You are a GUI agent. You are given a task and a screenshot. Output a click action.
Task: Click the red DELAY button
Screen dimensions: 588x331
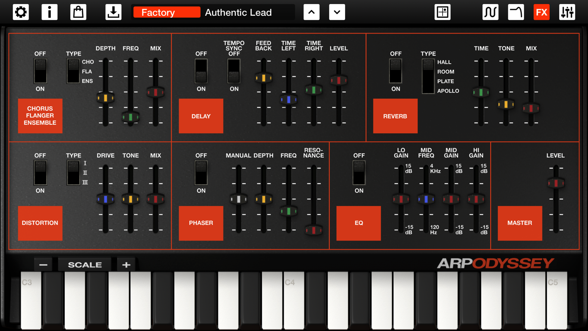tap(201, 116)
